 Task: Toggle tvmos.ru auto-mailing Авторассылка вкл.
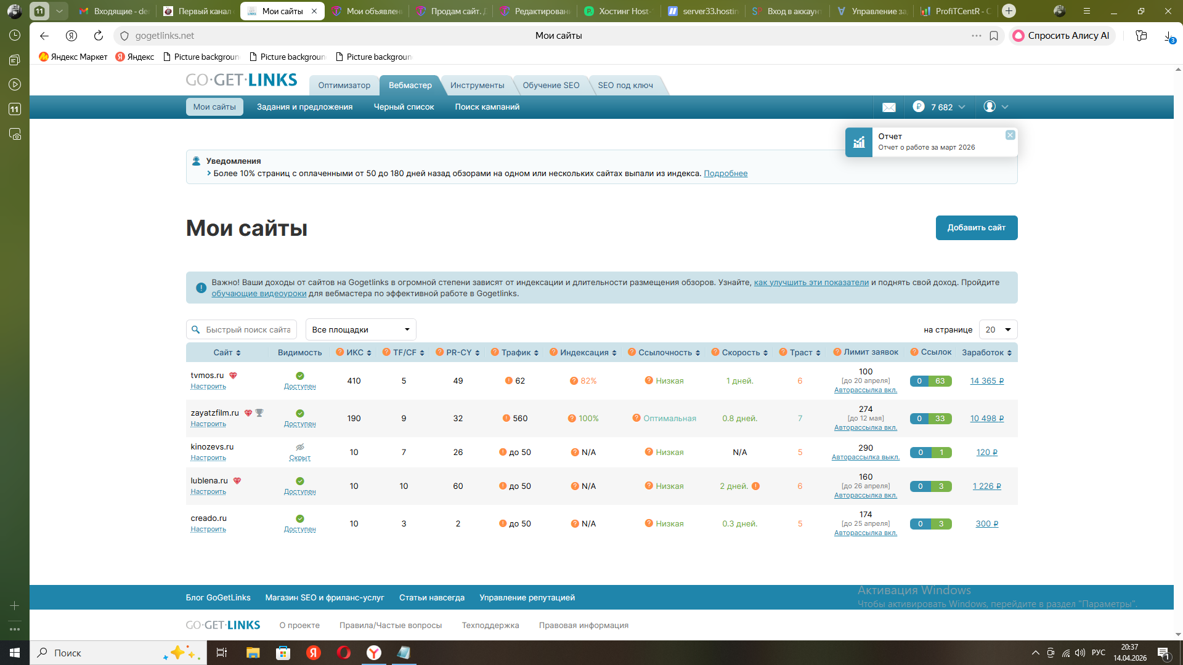click(x=865, y=390)
